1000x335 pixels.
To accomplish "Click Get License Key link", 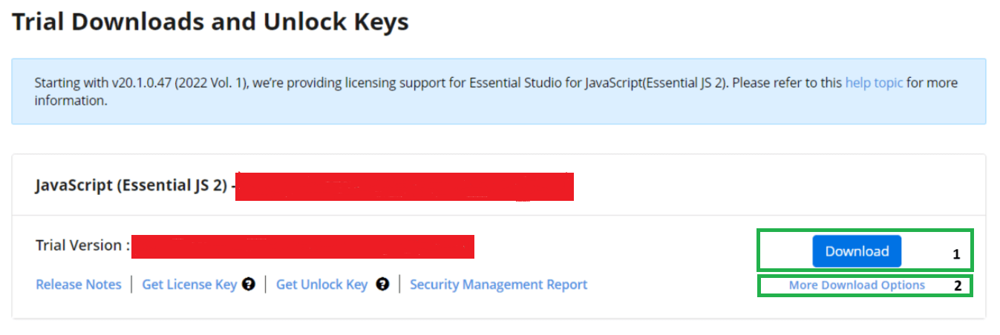I will pyautogui.click(x=189, y=285).
